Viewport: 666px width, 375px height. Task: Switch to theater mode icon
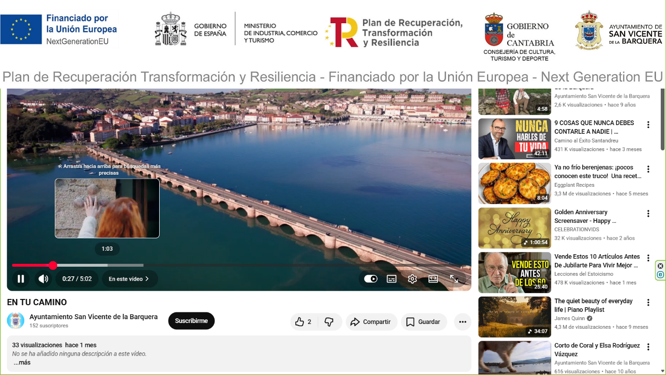point(433,279)
